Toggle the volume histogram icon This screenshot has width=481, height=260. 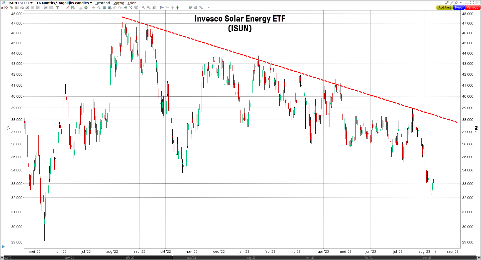point(81,8)
